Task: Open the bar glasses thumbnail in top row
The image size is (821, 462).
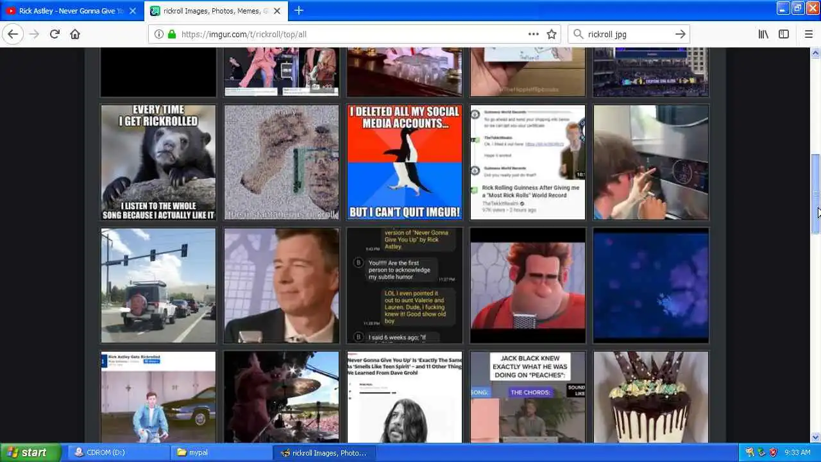Action: point(405,72)
